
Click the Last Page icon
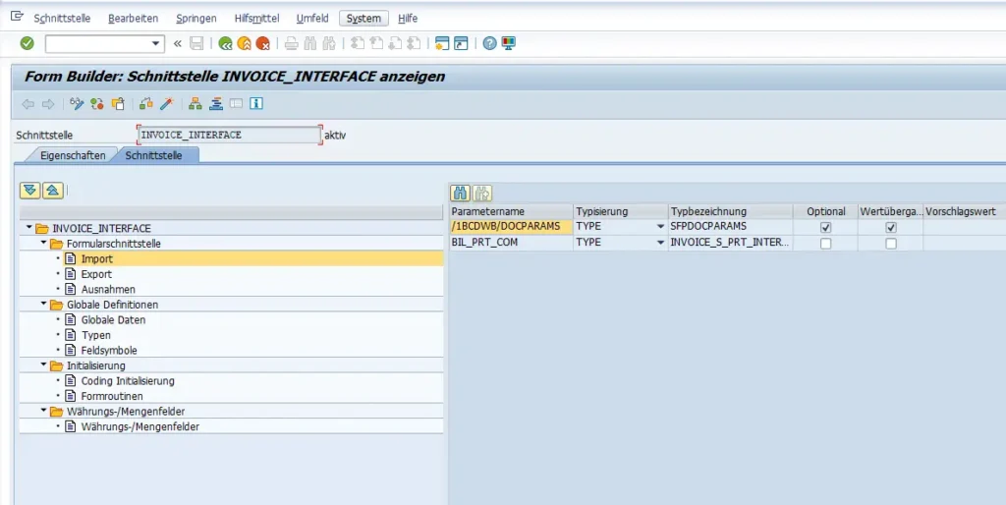pyautogui.click(x=414, y=43)
